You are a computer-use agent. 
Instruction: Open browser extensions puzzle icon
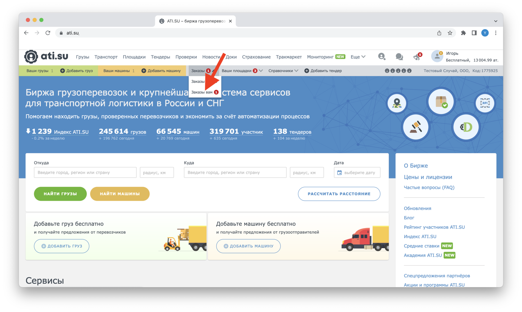click(463, 33)
